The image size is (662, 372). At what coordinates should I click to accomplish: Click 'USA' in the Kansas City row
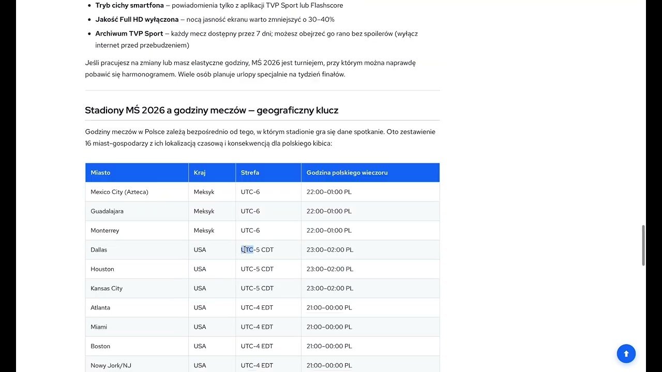click(200, 288)
